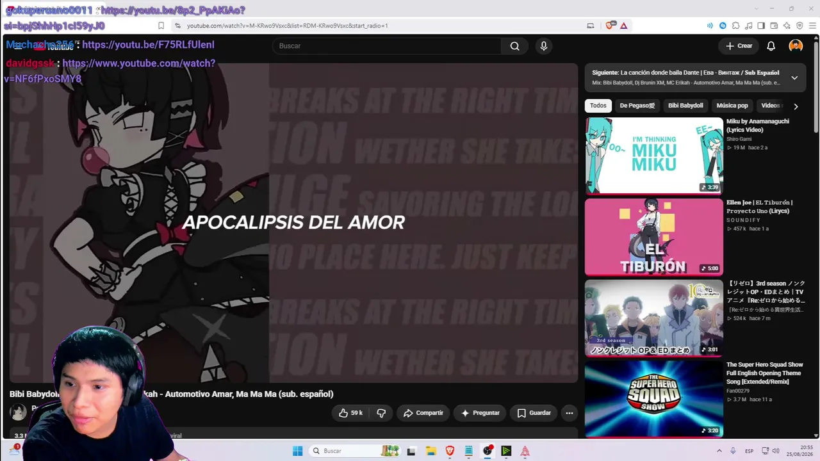Open the Brave VPN shield icon

(x=799, y=26)
